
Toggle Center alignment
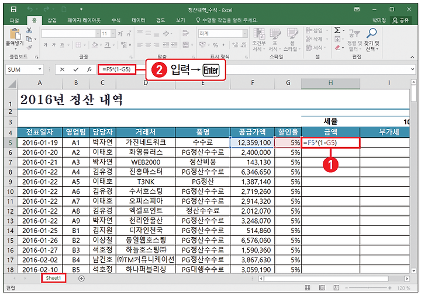click(x=148, y=45)
